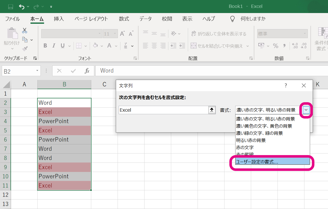
Task: Open the font name dropdown
Action: [100, 34]
